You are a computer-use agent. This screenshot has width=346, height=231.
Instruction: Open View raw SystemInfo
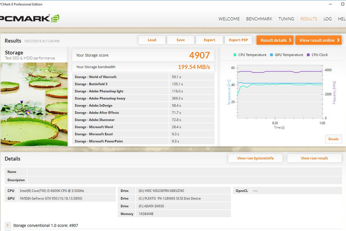coord(255,158)
